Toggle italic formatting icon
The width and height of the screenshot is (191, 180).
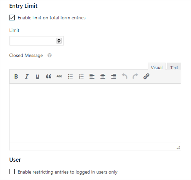pyautogui.click(x=27, y=76)
